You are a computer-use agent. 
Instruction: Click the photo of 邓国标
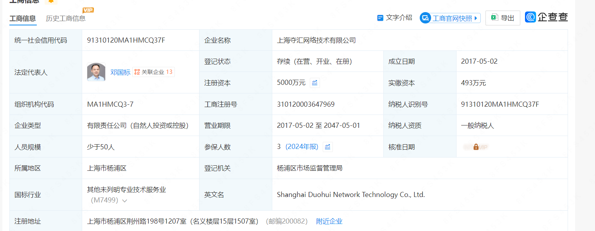[96, 72]
